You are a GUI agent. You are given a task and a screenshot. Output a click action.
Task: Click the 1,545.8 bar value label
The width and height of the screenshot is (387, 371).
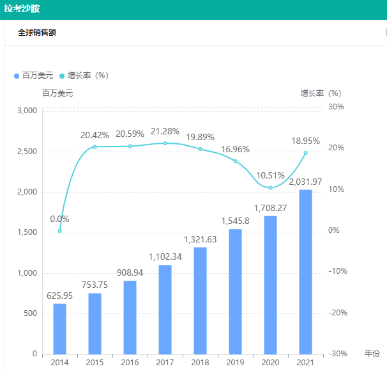click(x=236, y=221)
